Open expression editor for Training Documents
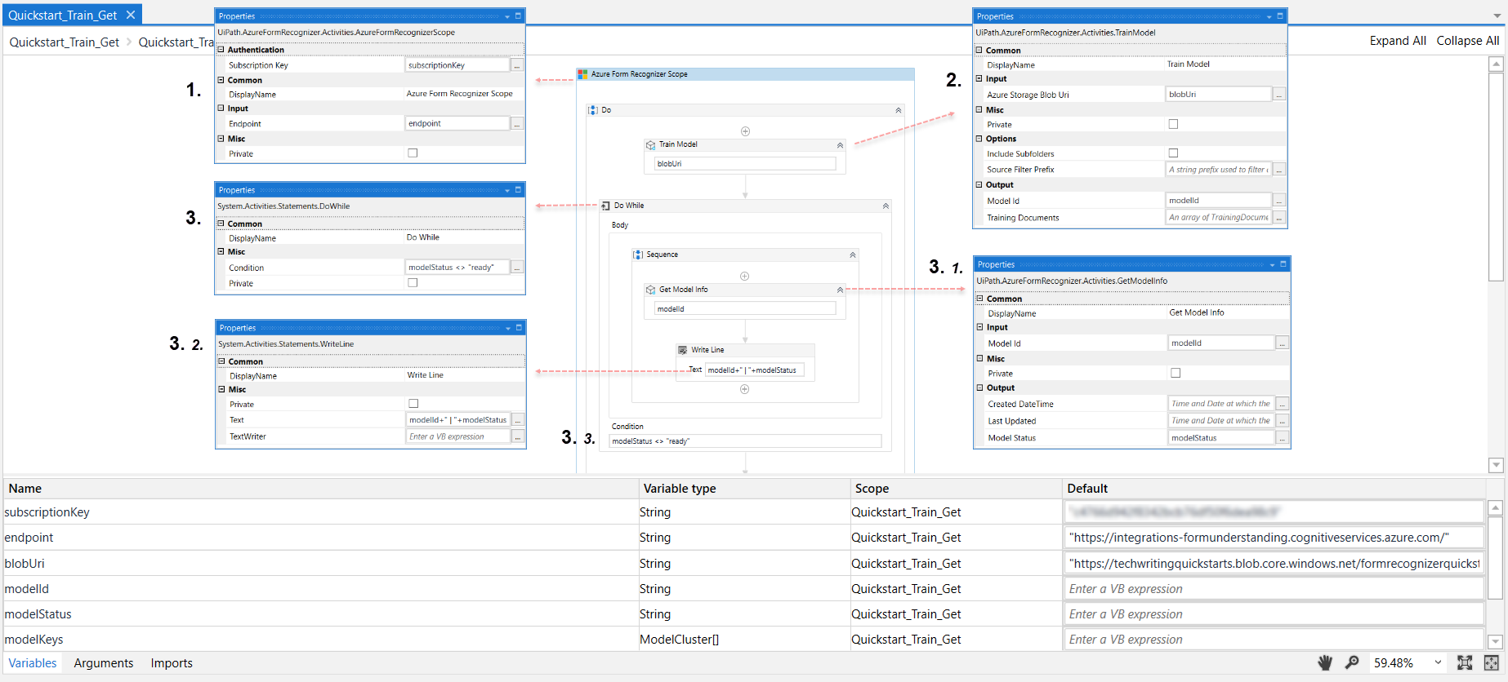Viewport: 1508px width, 682px height. [1279, 218]
